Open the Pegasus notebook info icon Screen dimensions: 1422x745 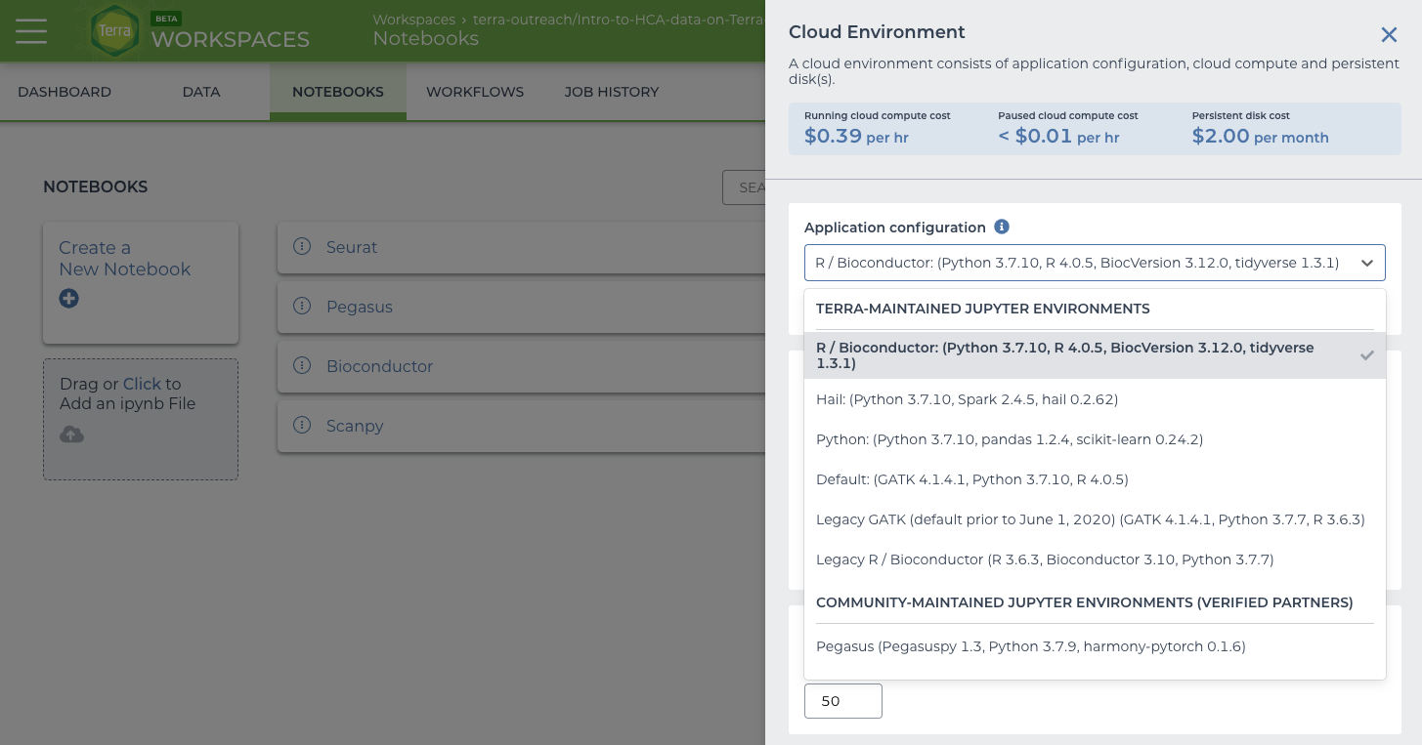(x=302, y=307)
